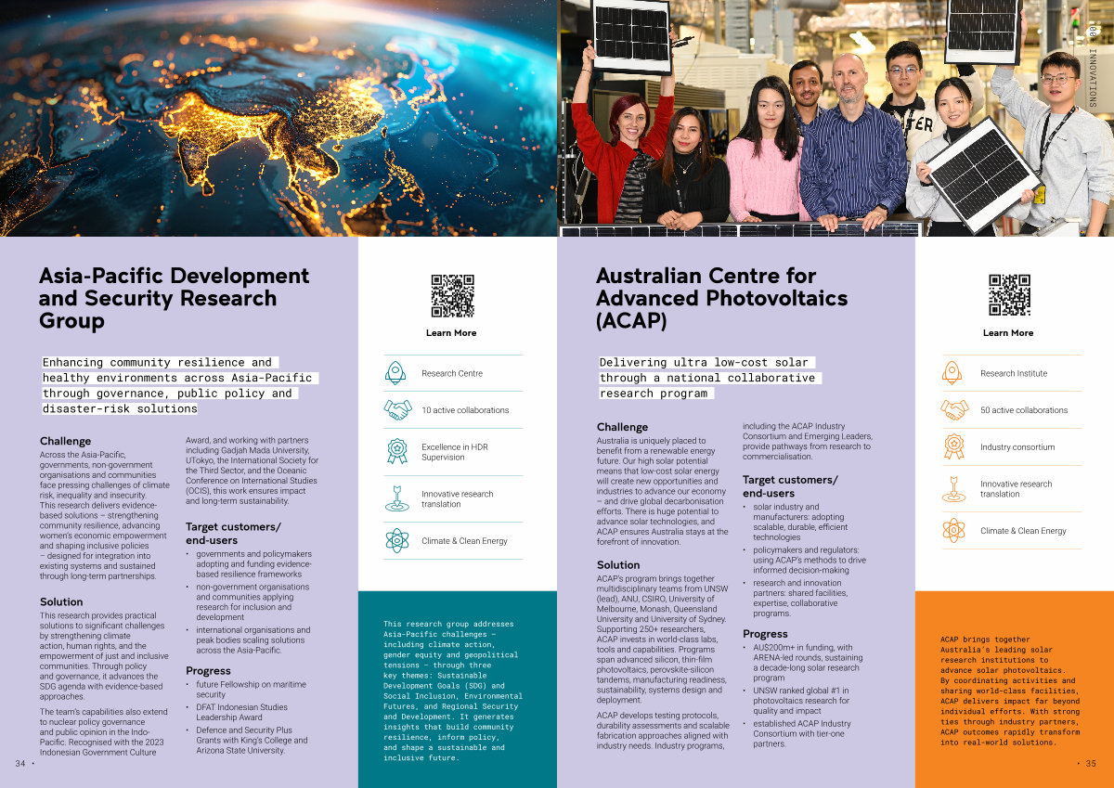The width and height of the screenshot is (1114, 788).
Task: Click Learn More under the left QR code
Action: 451,333
